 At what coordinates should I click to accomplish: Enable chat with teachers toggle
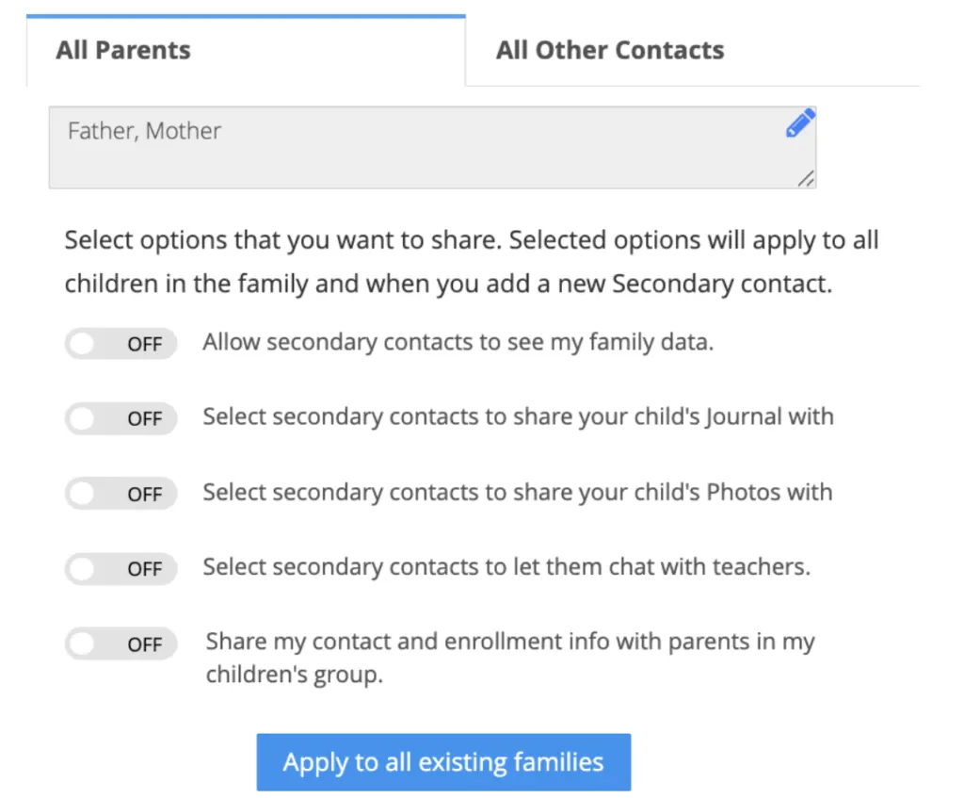click(120, 569)
